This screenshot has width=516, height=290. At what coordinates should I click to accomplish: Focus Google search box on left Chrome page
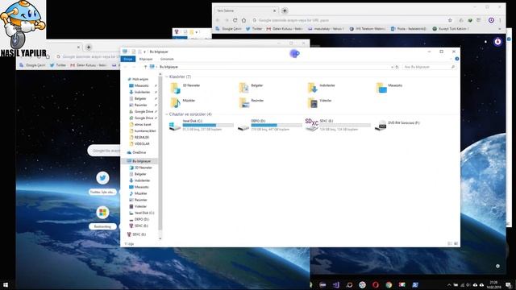coord(104,151)
